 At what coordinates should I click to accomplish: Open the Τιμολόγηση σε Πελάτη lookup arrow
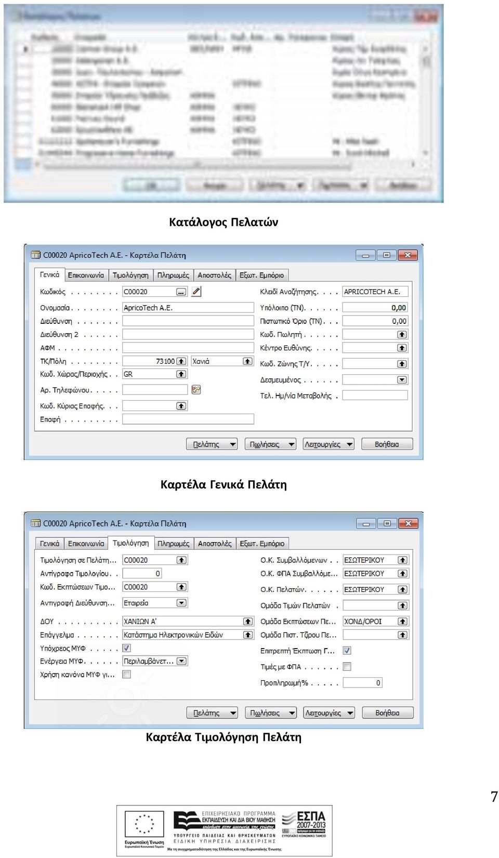181,560
